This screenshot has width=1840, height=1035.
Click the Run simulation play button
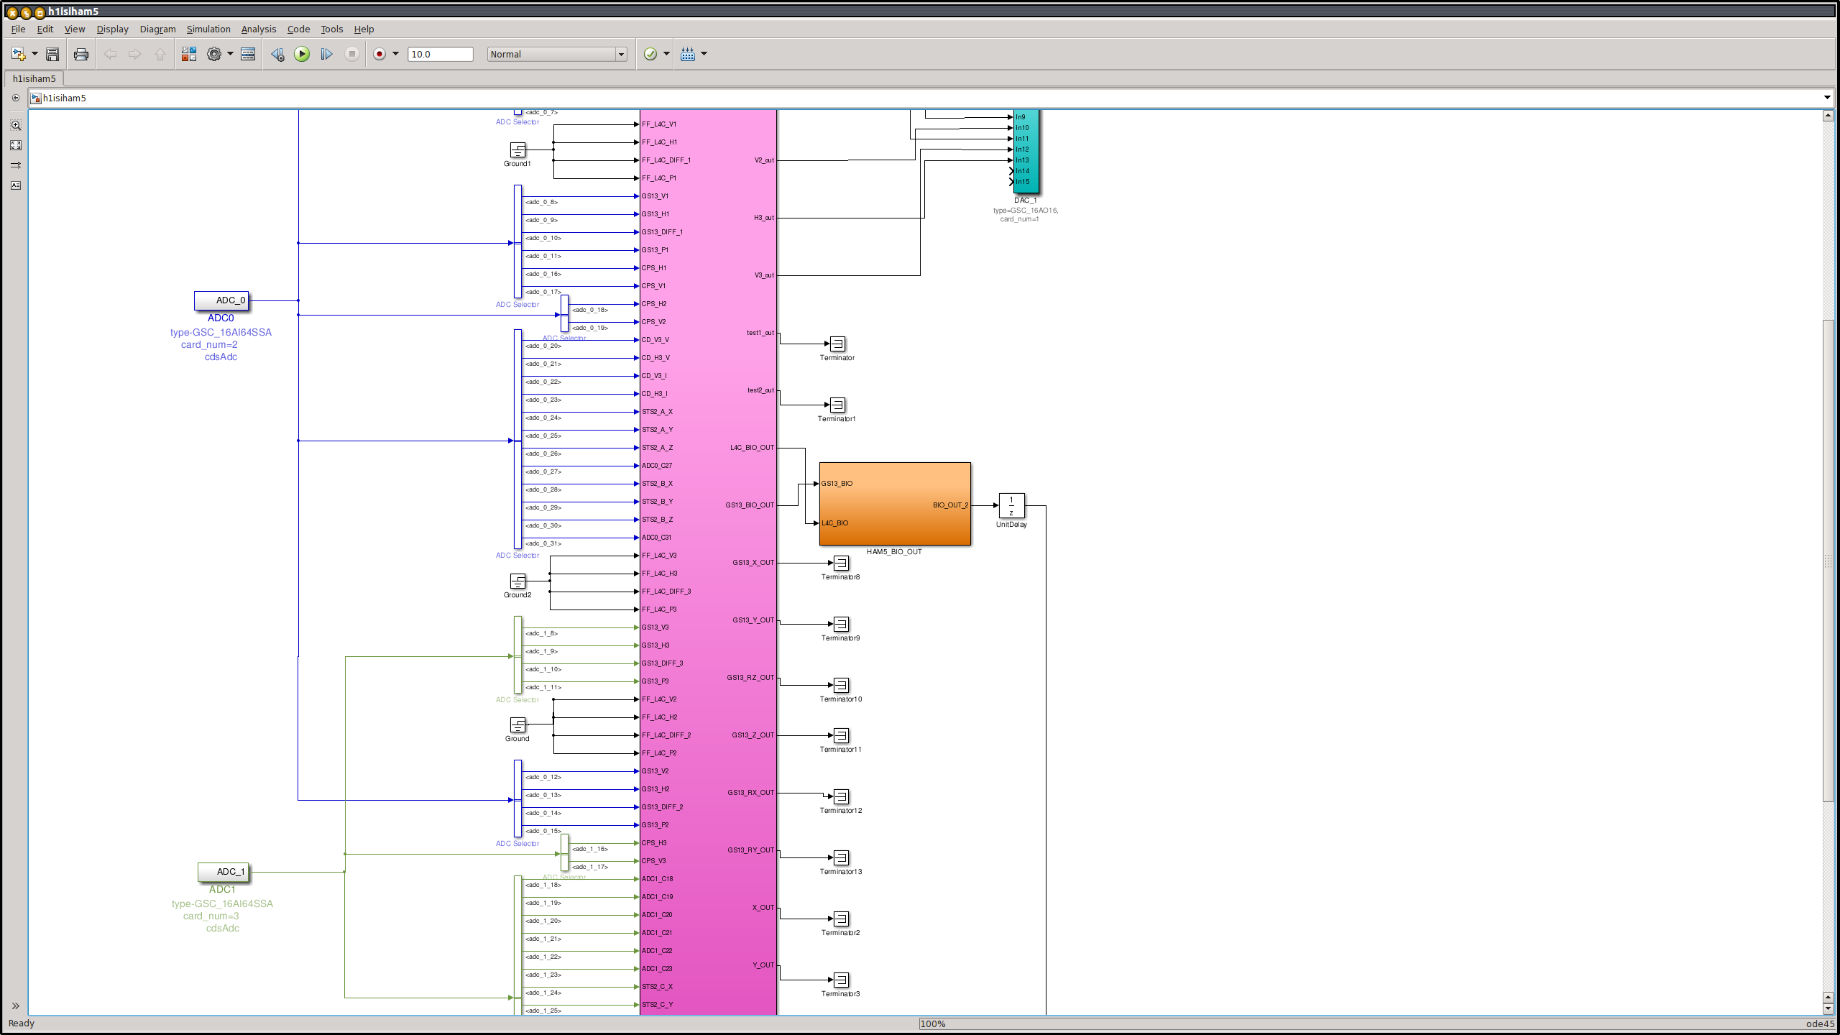click(x=302, y=54)
